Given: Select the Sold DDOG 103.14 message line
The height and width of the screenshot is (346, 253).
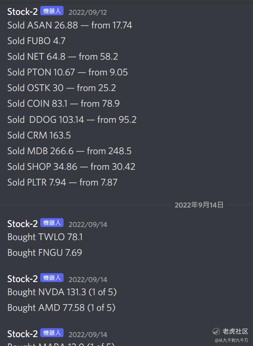Looking at the screenshot, I should (x=72, y=119).
